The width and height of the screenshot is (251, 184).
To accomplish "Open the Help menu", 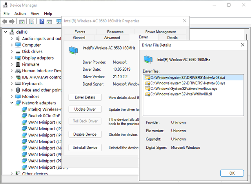I will click(x=48, y=14).
